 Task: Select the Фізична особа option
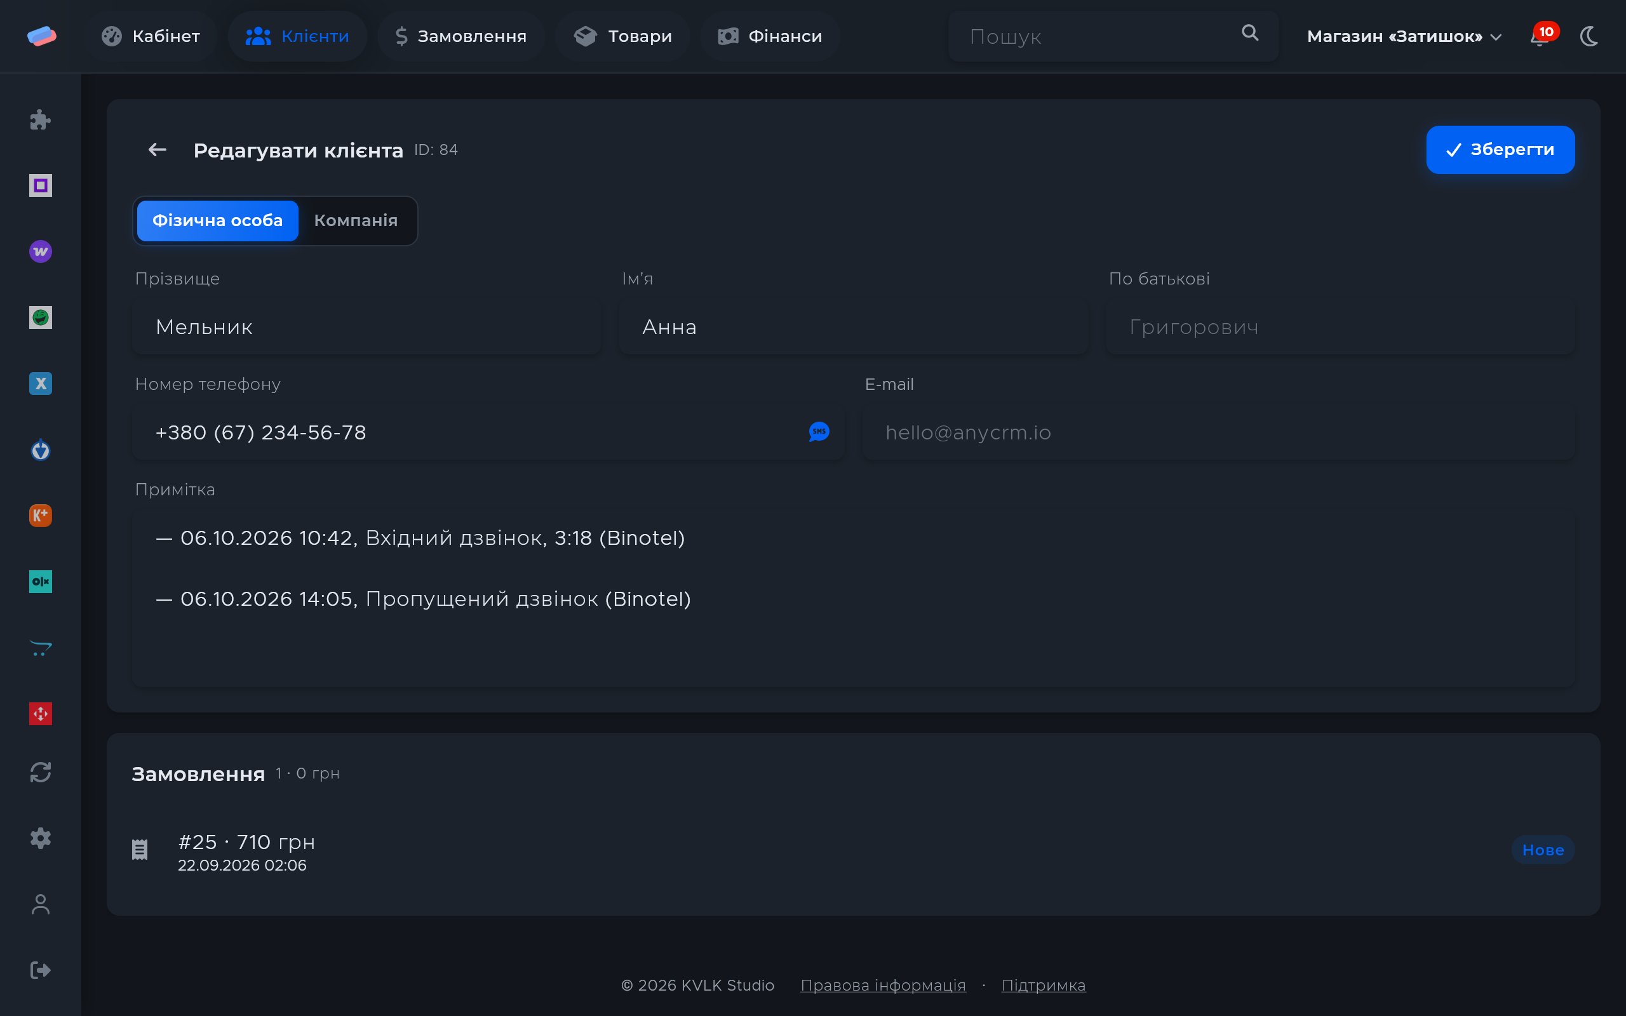pyautogui.click(x=218, y=220)
